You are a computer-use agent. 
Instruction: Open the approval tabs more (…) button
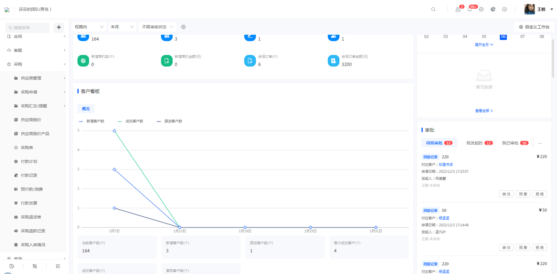click(540, 143)
